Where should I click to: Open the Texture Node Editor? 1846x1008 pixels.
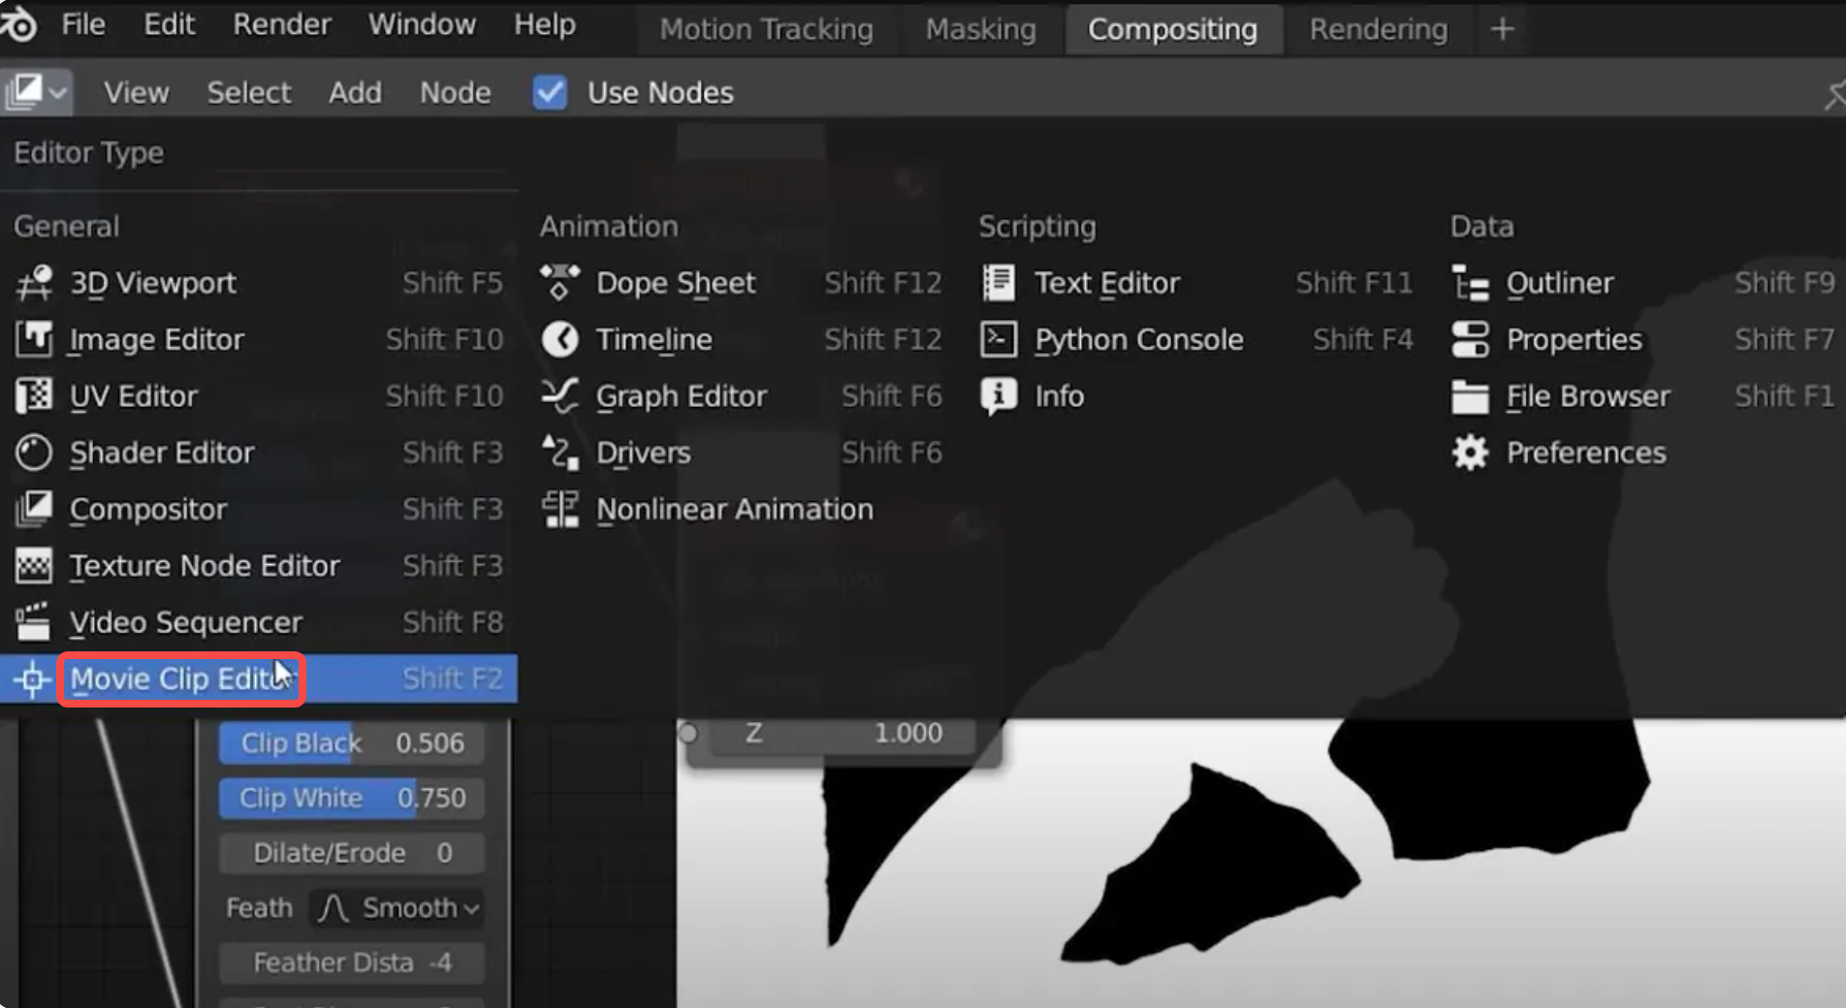(x=205, y=565)
